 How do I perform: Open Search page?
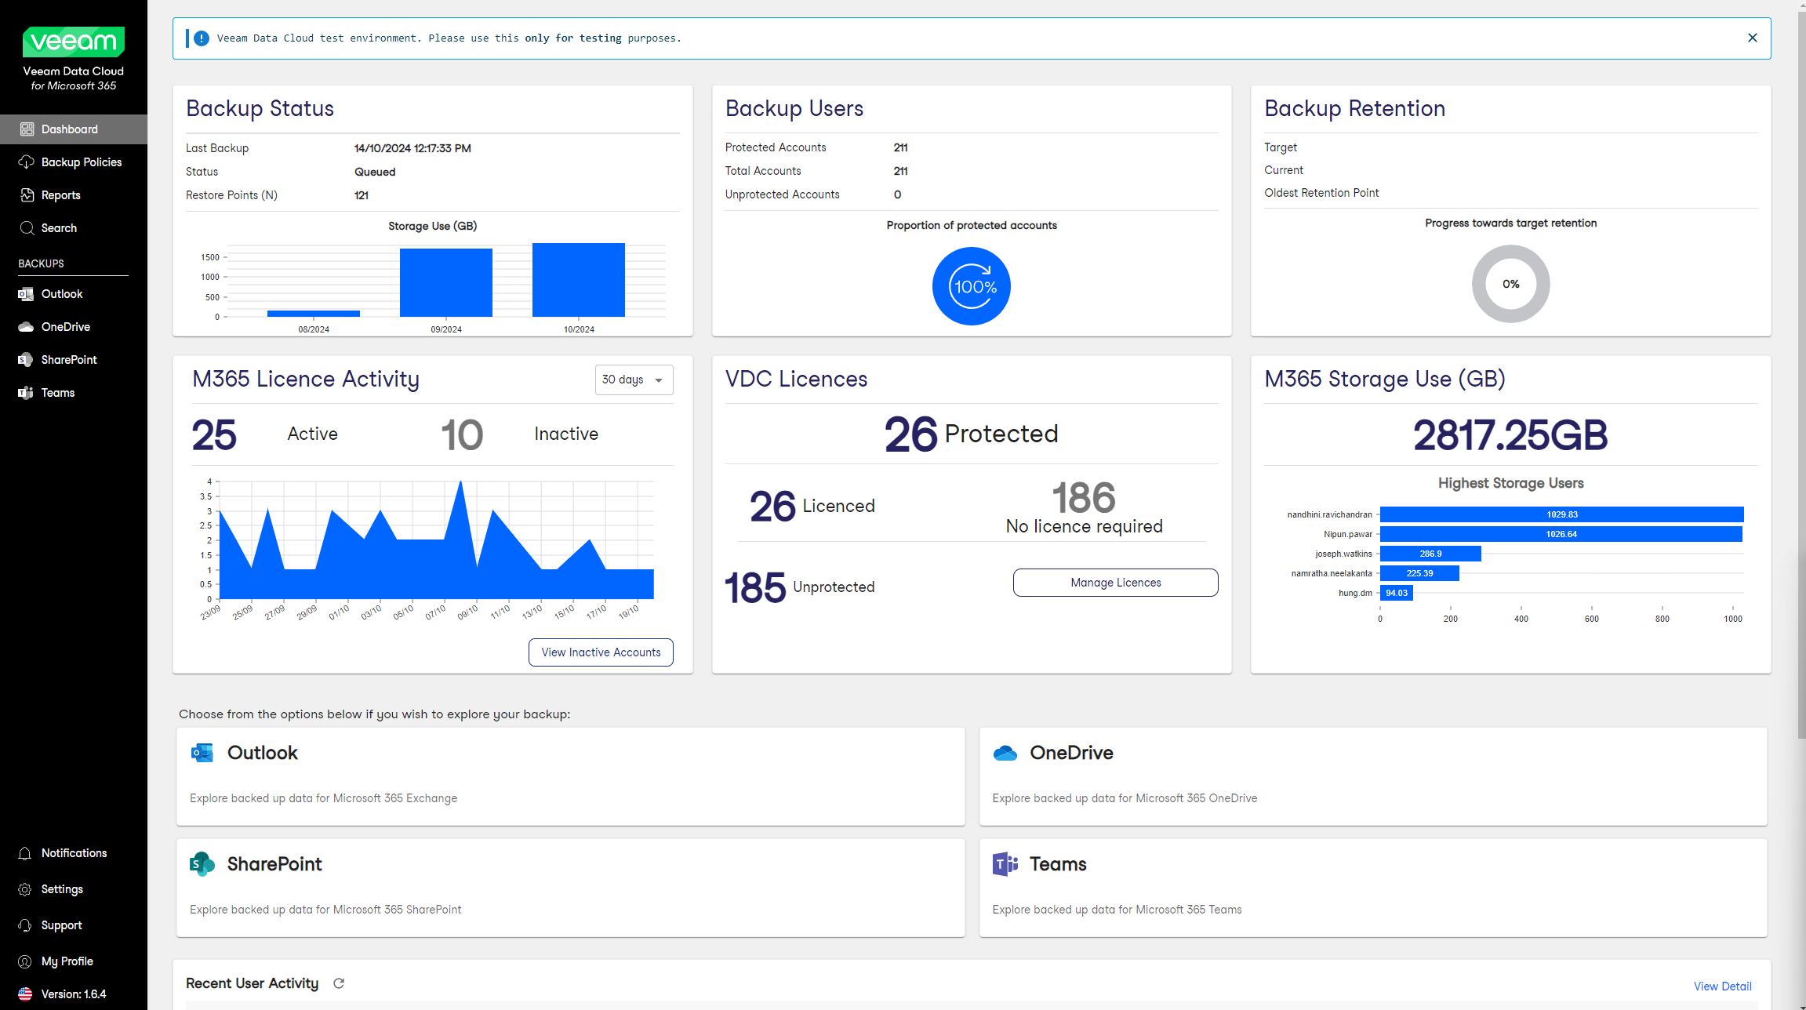tap(74, 228)
